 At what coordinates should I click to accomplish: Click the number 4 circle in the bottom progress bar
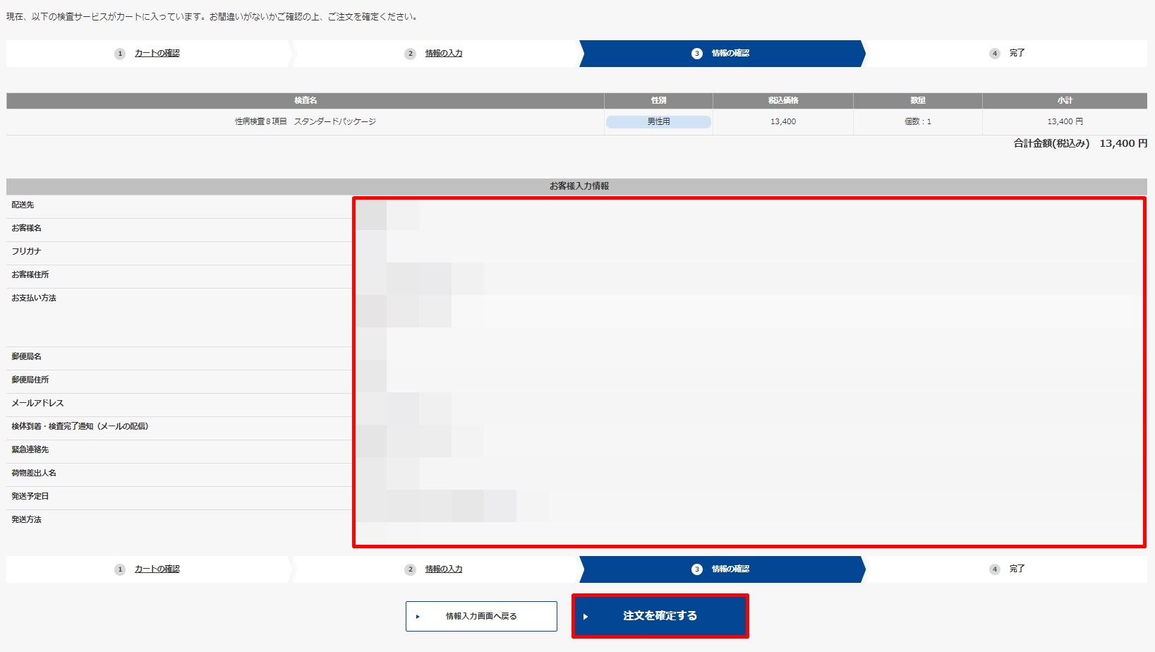pos(995,569)
